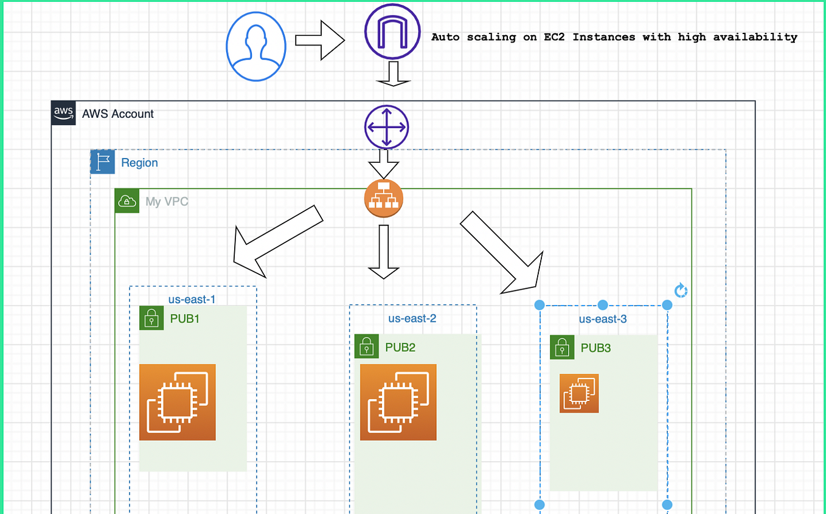Click the My VPC green cloud icon
Viewport: 826px width, 514px height.
click(x=126, y=201)
